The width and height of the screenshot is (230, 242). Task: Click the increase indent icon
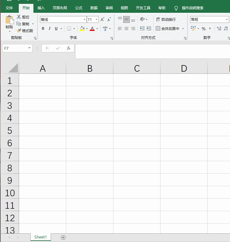(x=149, y=29)
